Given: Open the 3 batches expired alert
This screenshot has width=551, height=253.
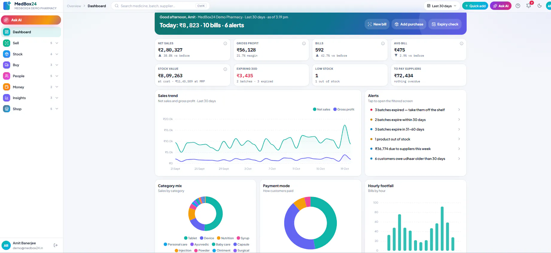Looking at the screenshot, I should [x=415, y=110].
